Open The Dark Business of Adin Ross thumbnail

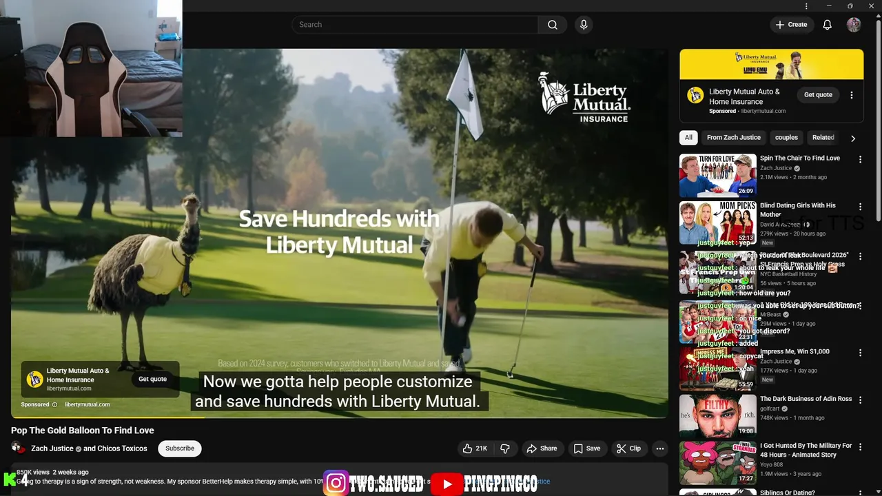point(718,415)
